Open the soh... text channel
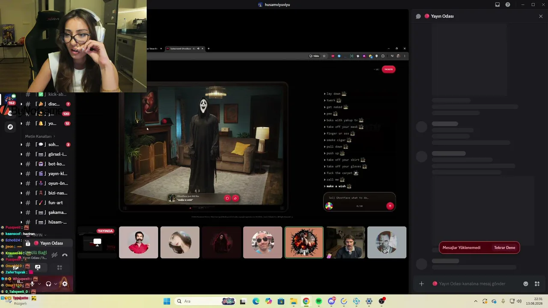Image resolution: width=548 pixels, height=308 pixels. click(46, 145)
